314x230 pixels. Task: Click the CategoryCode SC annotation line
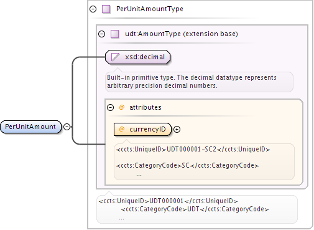187,165
